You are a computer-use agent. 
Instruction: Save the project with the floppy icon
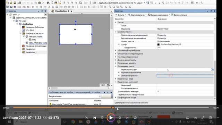click(15, 3)
